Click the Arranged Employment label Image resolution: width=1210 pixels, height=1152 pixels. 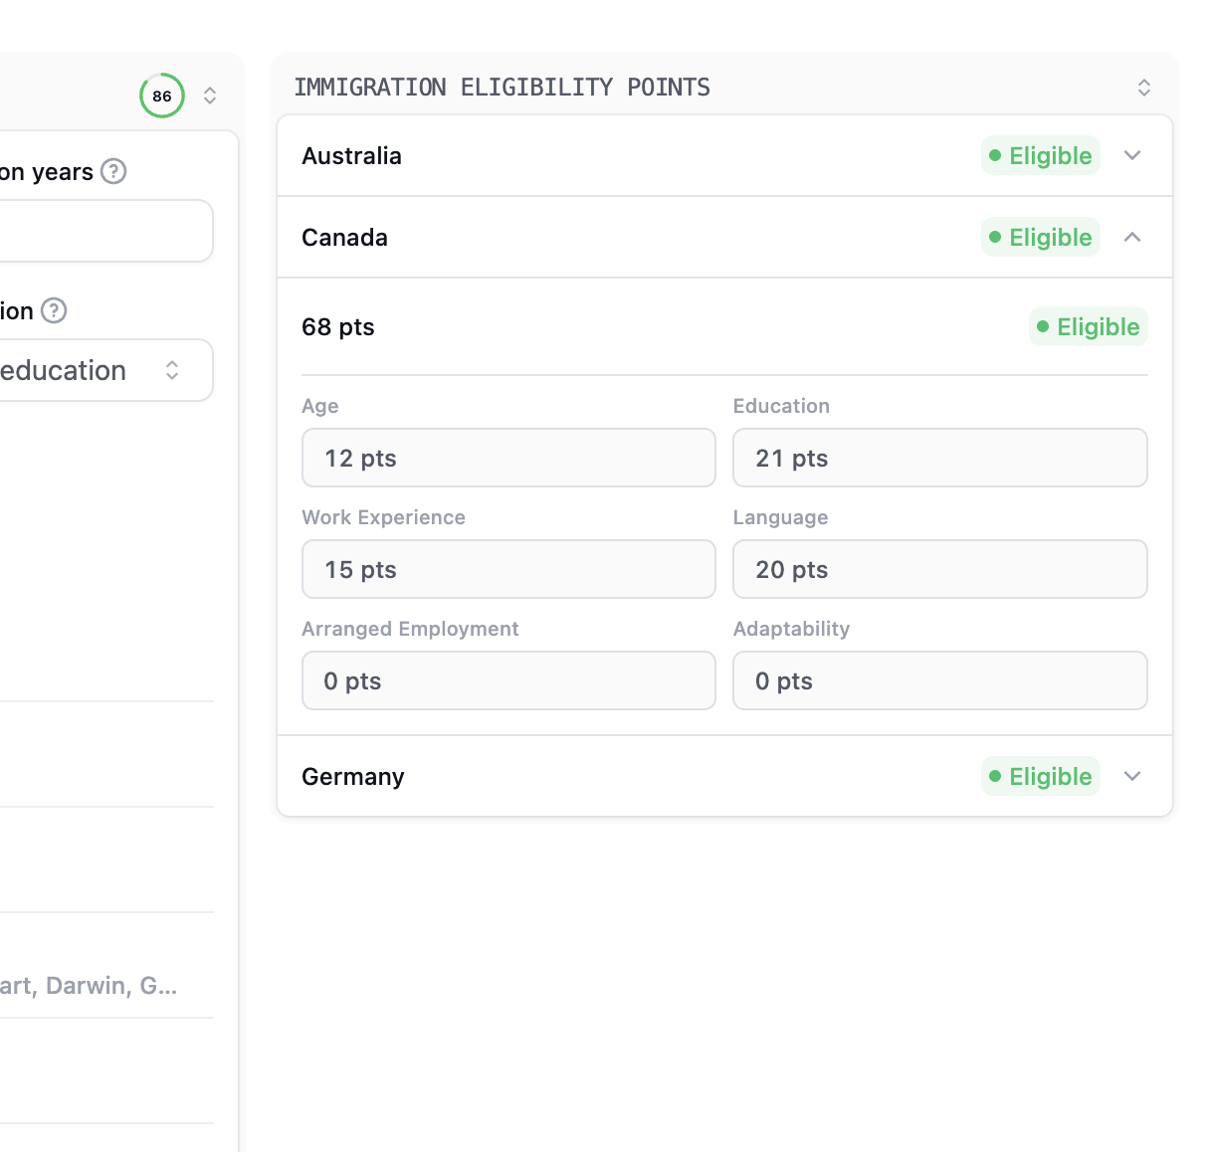click(x=410, y=629)
